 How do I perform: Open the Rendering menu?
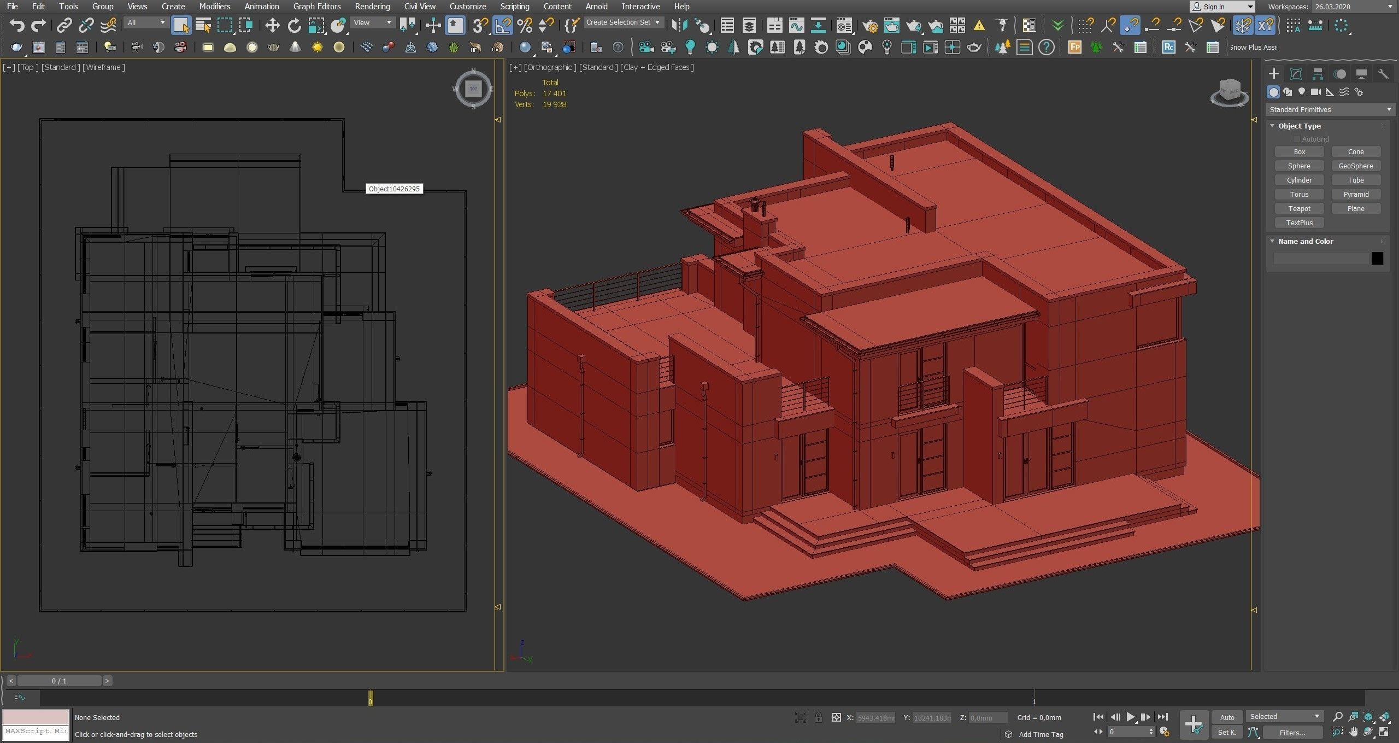(373, 7)
